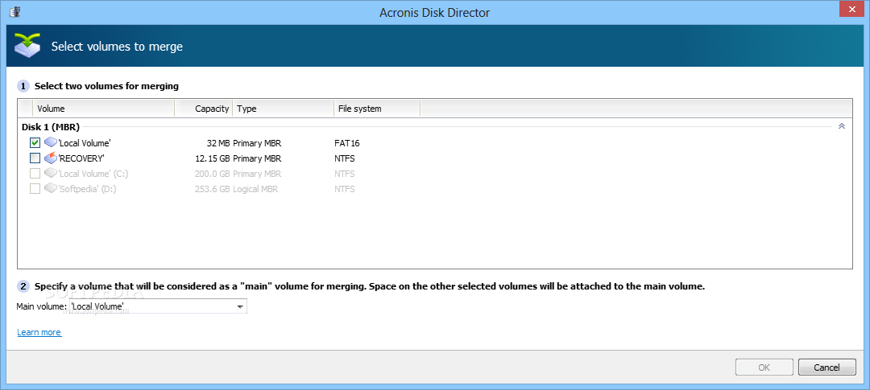This screenshot has height=390, width=870.
Task: Click the Acronis app icon in title bar
Action: tap(15, 12)
